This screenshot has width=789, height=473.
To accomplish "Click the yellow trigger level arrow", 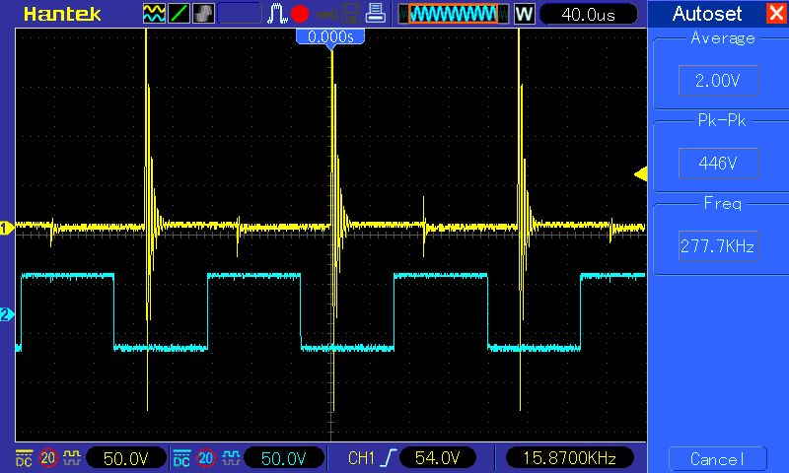I will point(640,174).
